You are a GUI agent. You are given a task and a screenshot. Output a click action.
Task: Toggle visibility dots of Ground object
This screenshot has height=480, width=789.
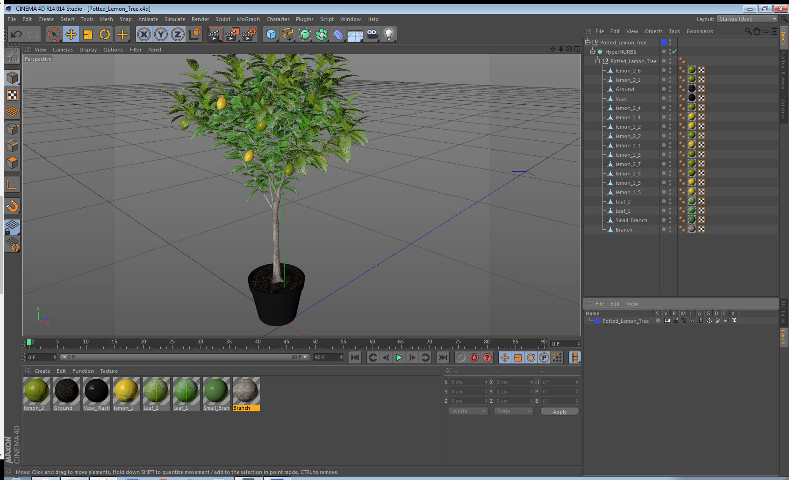click(x=670, y=89)
